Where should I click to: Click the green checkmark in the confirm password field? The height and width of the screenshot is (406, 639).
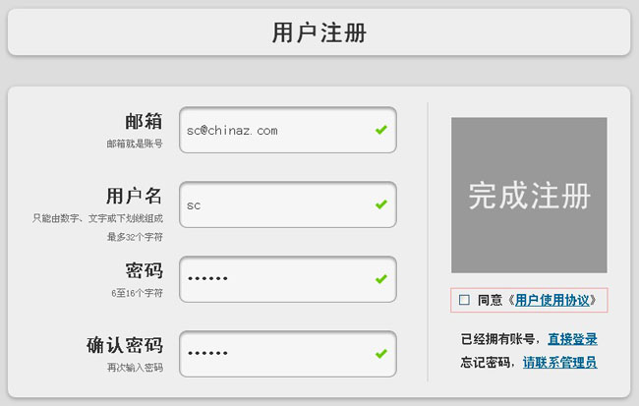380,354
